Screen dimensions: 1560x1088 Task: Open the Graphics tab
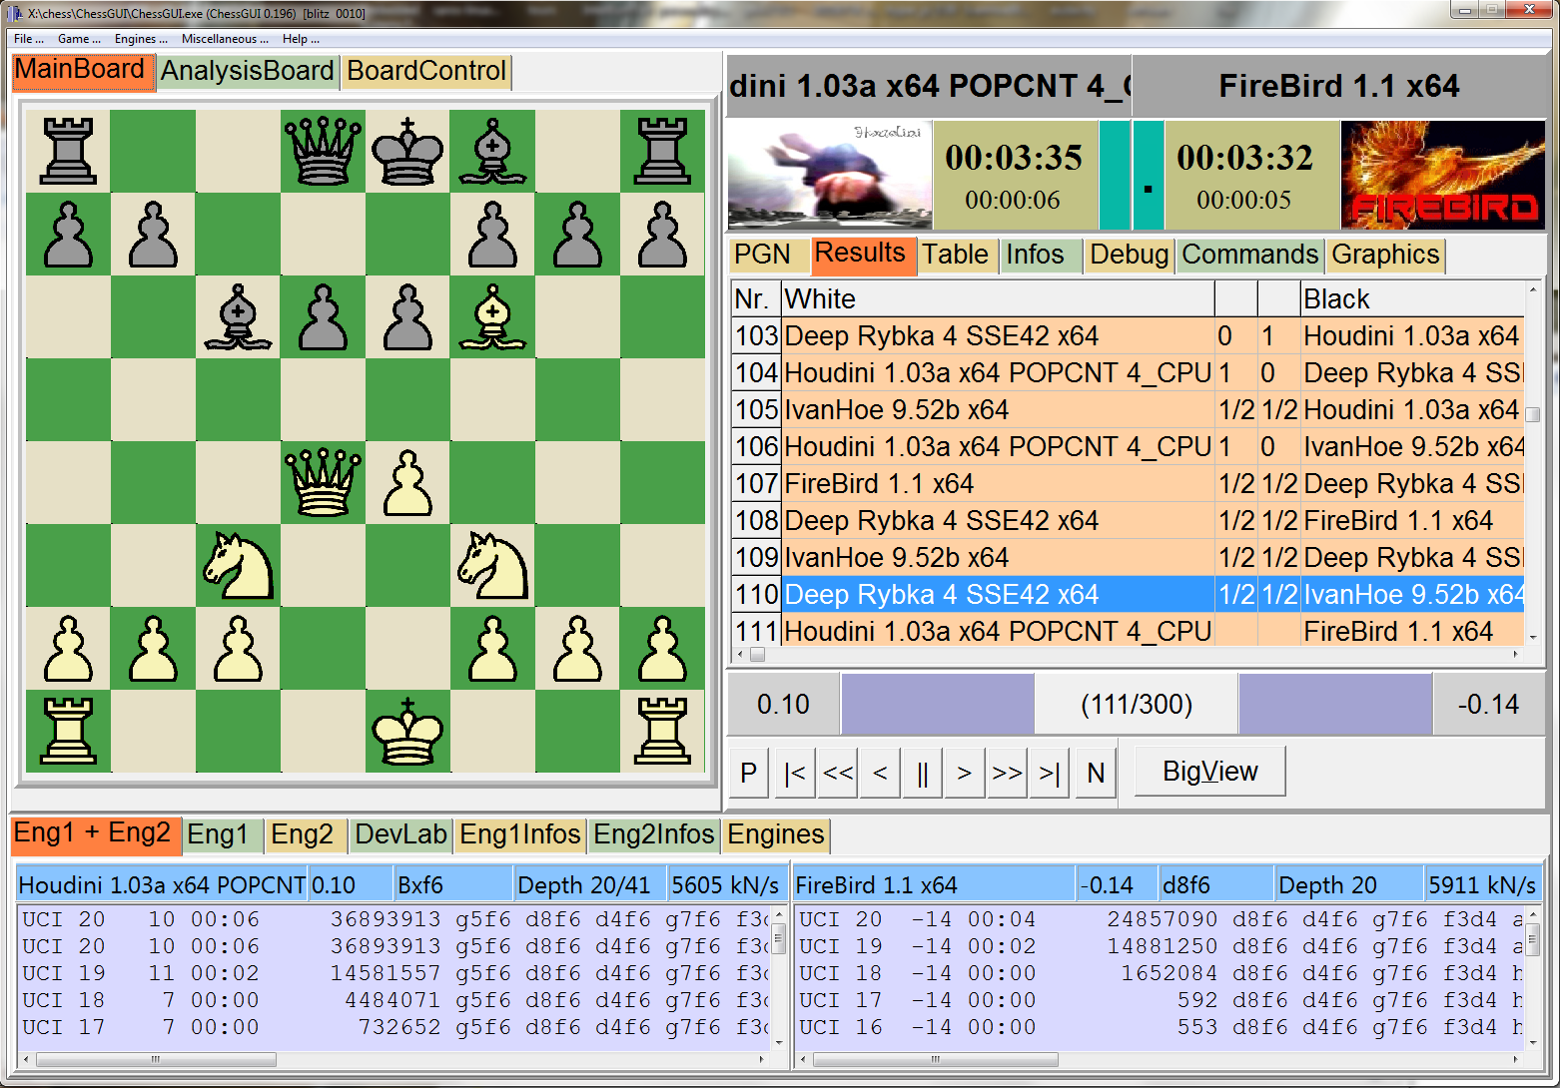pos(1385,255)
